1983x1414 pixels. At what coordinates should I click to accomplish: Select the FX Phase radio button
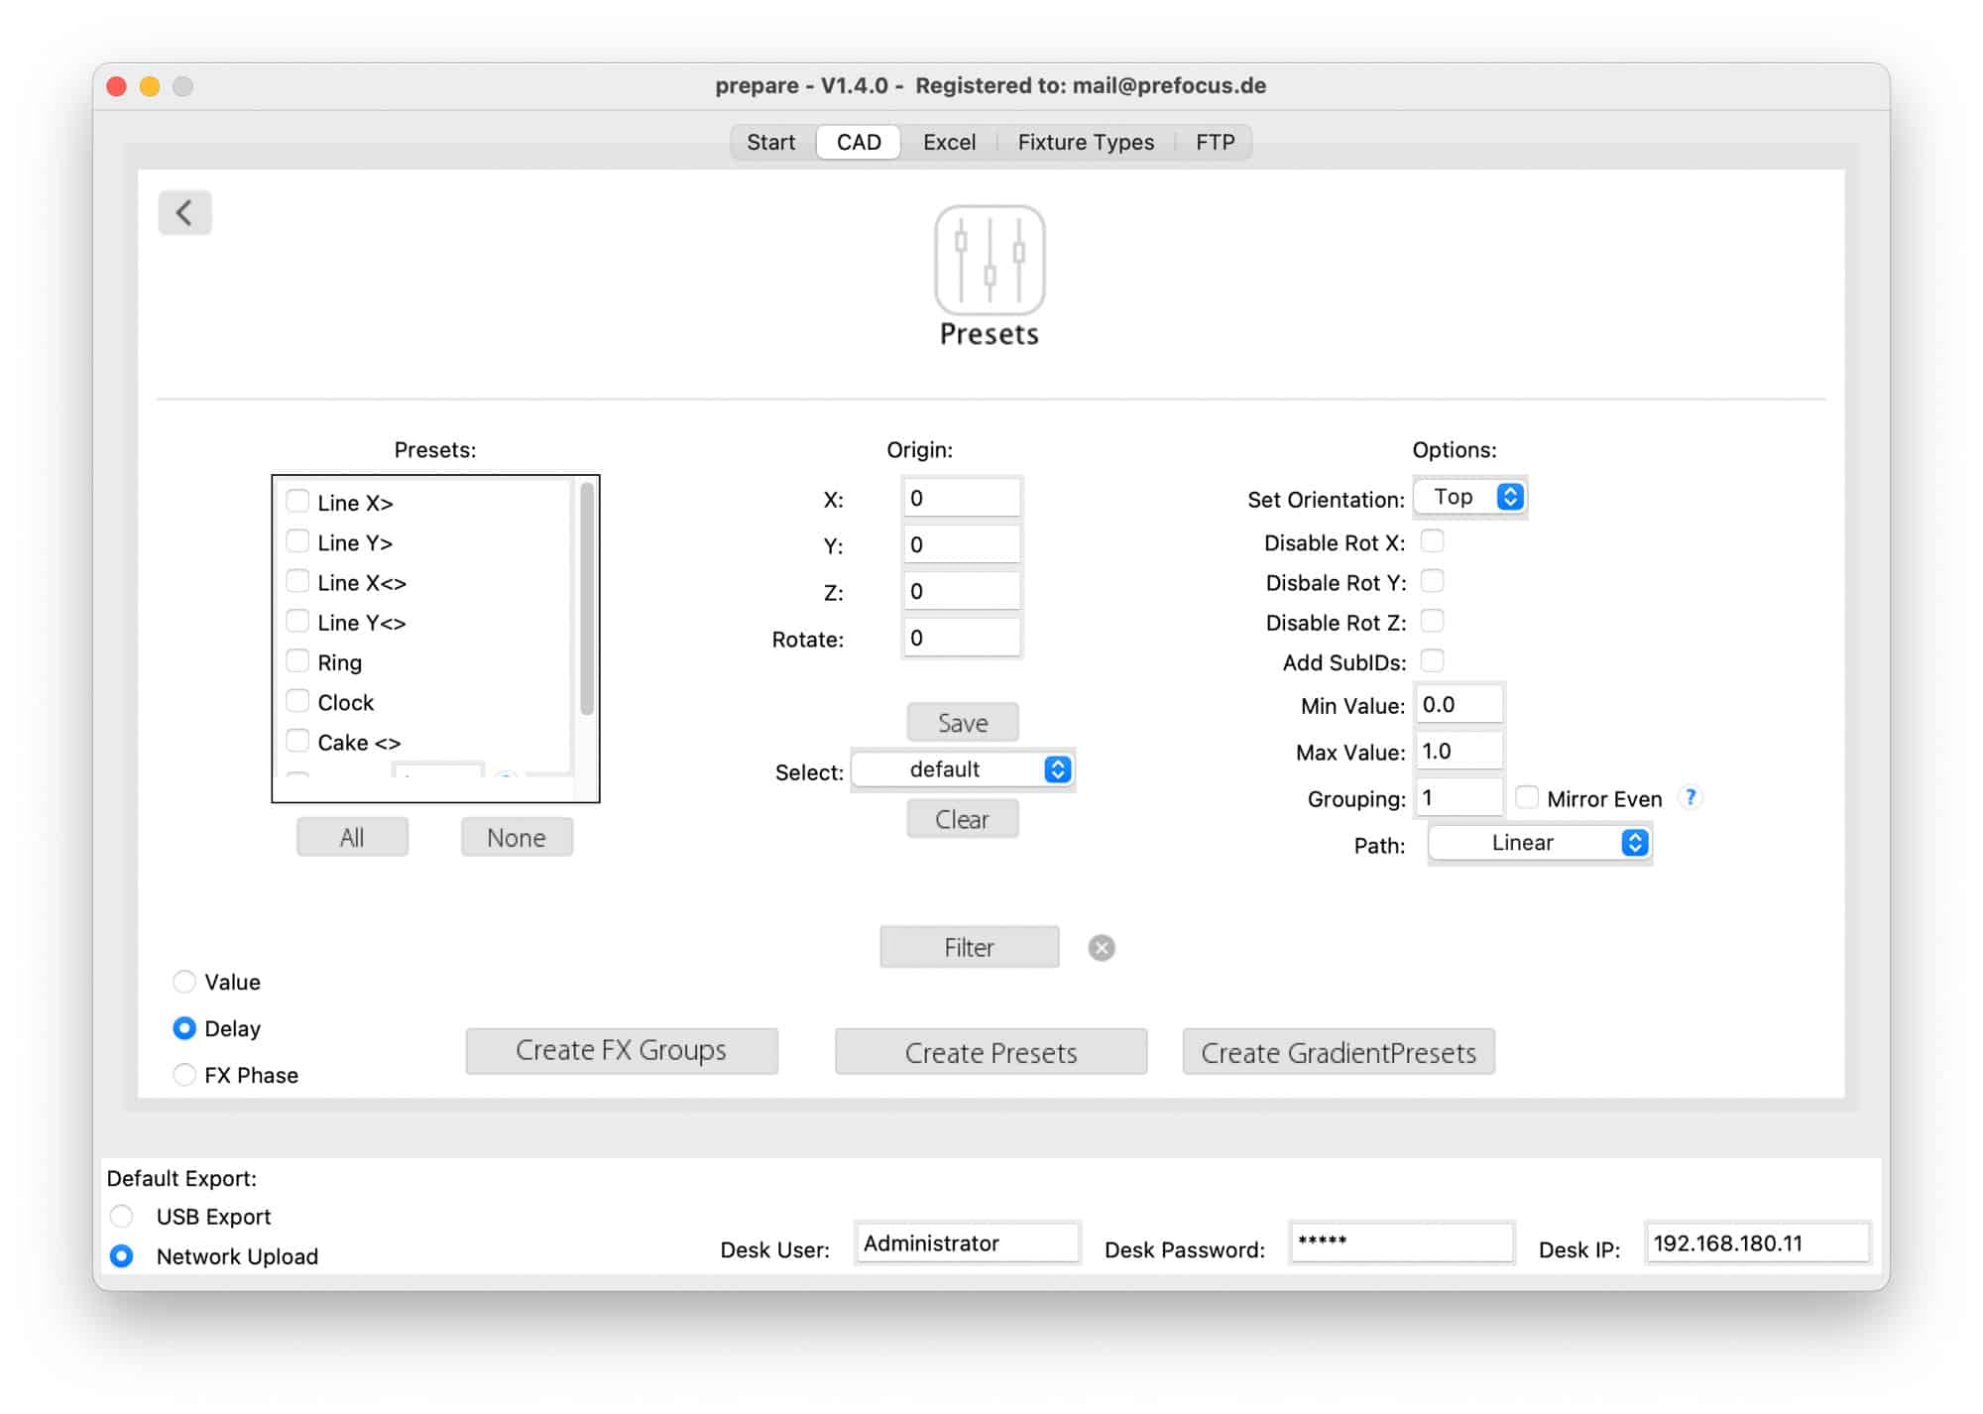pos(184,1075)
